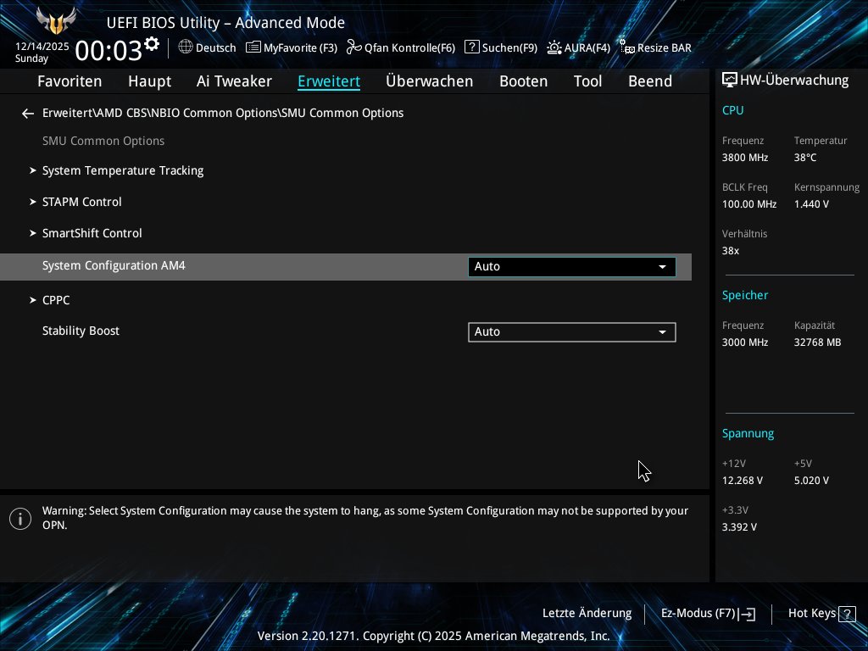Click the OPN warning message text

(365, 518)
